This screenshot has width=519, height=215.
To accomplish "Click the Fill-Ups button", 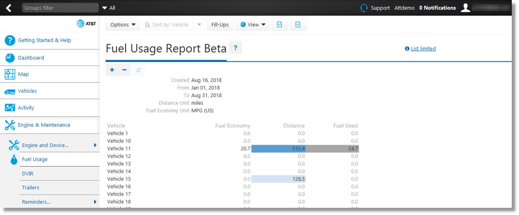I will 220,24.
